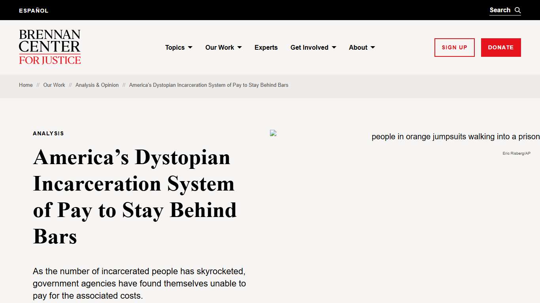Screen dimensions: 540x303
Task: Click the Brennan Center for Justice logo
Action: 49,47
